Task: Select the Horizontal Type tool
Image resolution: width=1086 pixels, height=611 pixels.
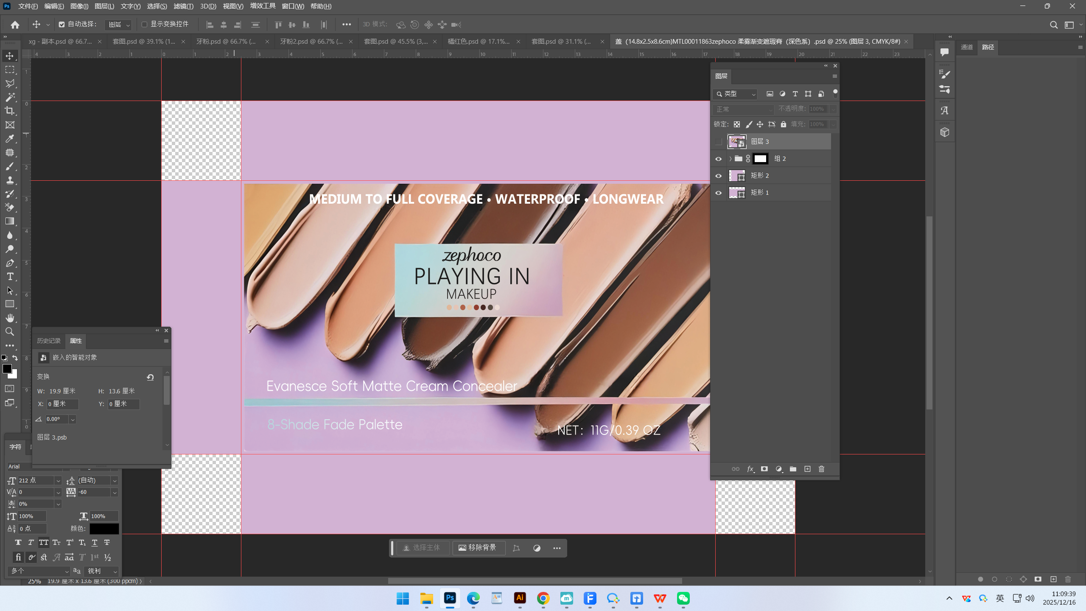Action: [x=10, y=277]
